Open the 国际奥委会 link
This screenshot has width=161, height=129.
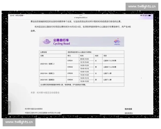[x=129, y=113]
